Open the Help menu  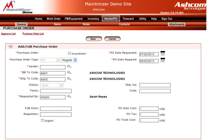154,19
